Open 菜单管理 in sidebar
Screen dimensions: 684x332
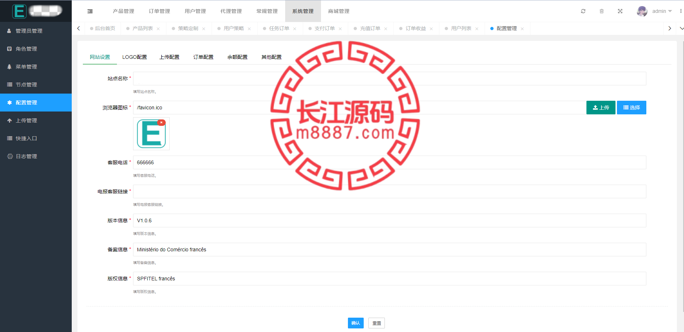[x=36, y=67]
